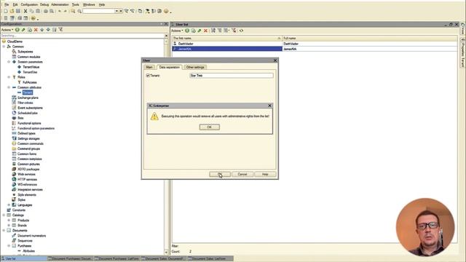
Task: Click Move up arrow in Configuration toolbar
Action: tap(42, 30)
